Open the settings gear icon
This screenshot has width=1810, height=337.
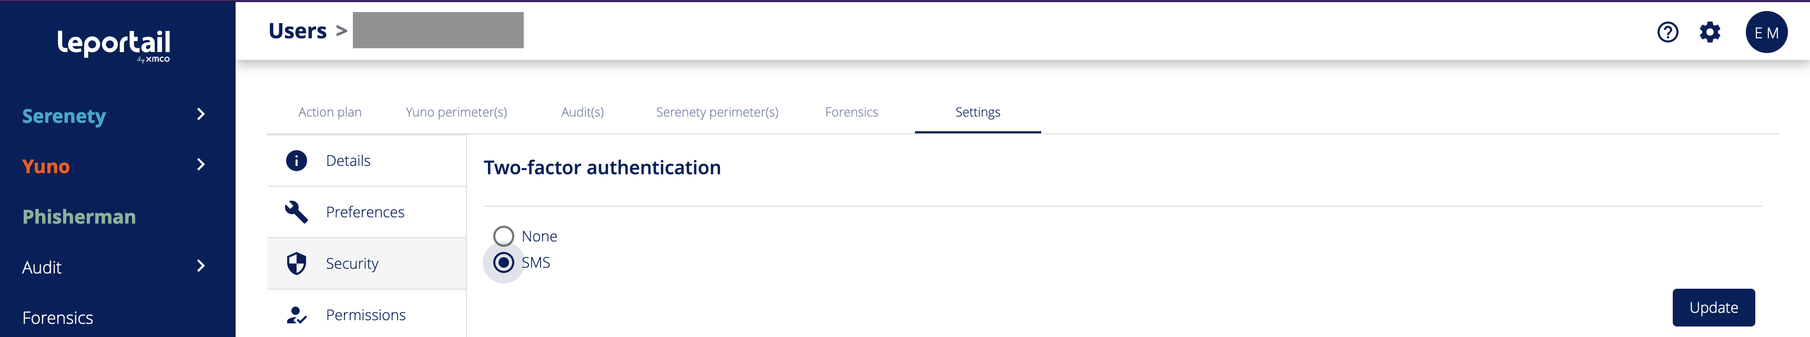pyautogui.click(x=1710, y=33)
